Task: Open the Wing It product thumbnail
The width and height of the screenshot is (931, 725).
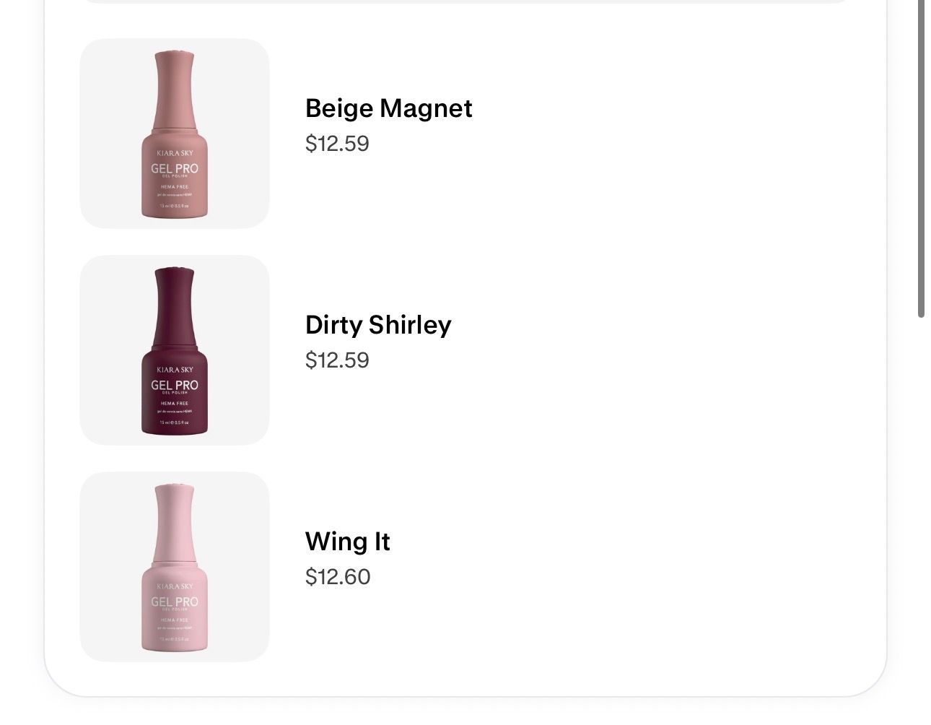Action: (x=175, y=567)
